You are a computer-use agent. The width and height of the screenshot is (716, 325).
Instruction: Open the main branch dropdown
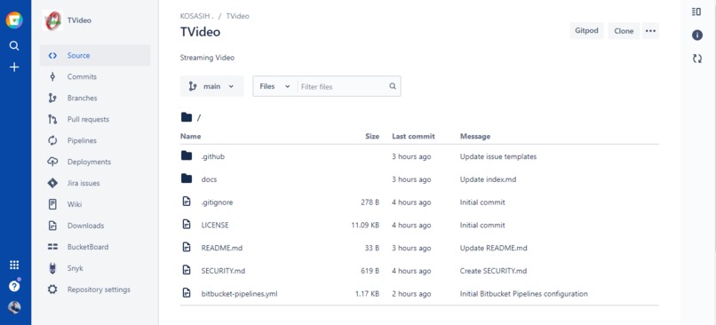coord(212,86)
